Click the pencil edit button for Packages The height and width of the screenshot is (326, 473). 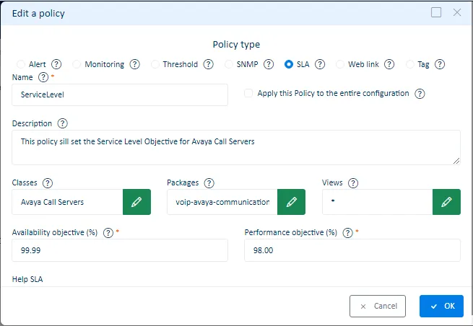click(x=291, y=202)
